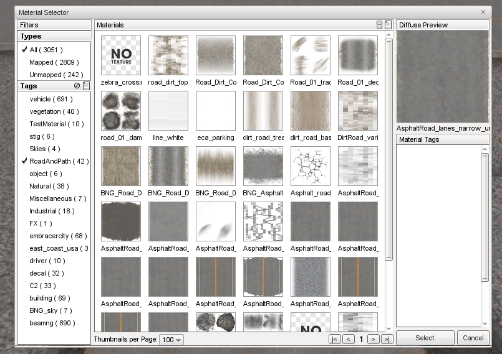The image size is (502, 354).
Task: Click the AsphaltRoad_lanes_narrow preview label
Action: (x=443, y=128)
